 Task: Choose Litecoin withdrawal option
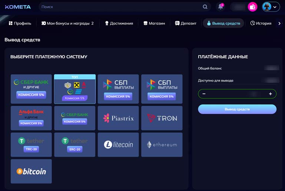click(x=118, y=145)
